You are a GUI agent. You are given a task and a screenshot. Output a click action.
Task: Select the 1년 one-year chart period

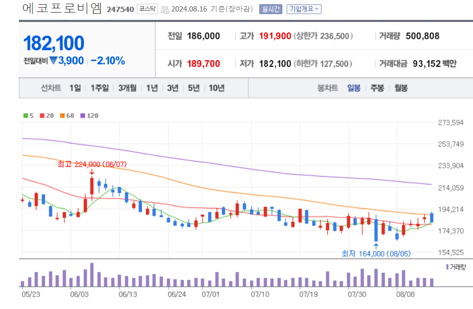(151, 88)
